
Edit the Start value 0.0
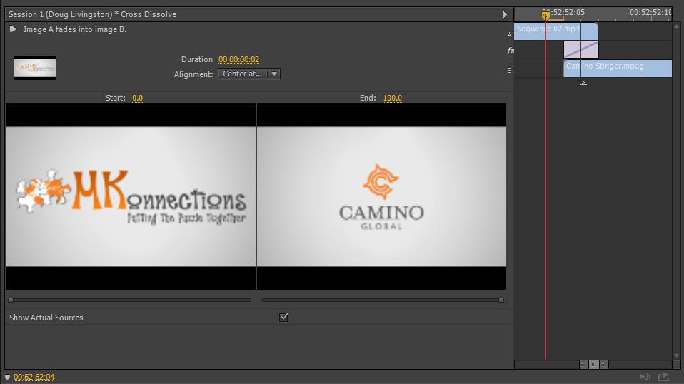coord(137,98)
